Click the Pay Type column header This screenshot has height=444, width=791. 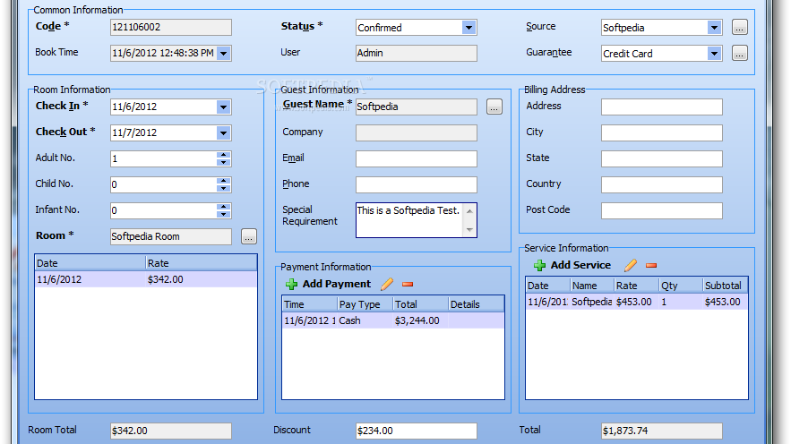(x=365, y=304)
